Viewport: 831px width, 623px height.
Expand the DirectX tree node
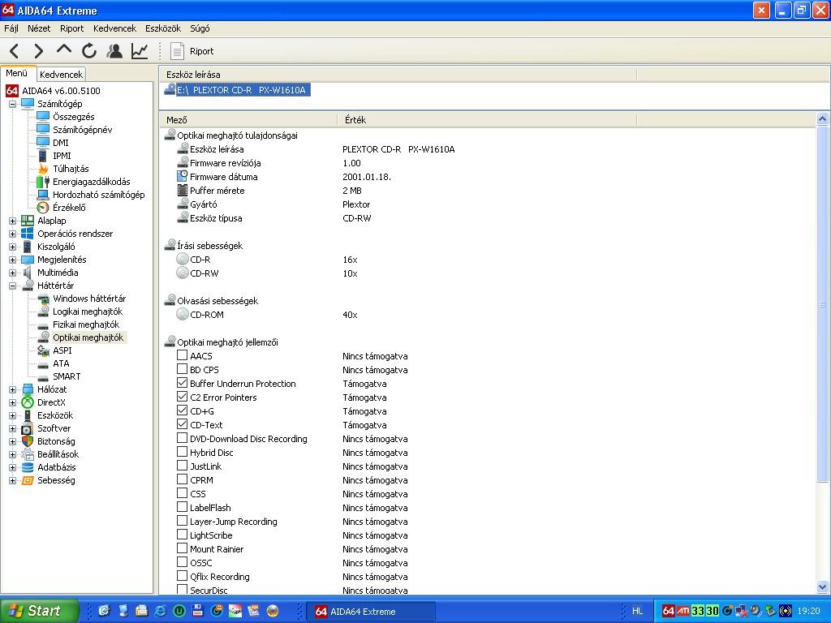[x=12, y=402]
